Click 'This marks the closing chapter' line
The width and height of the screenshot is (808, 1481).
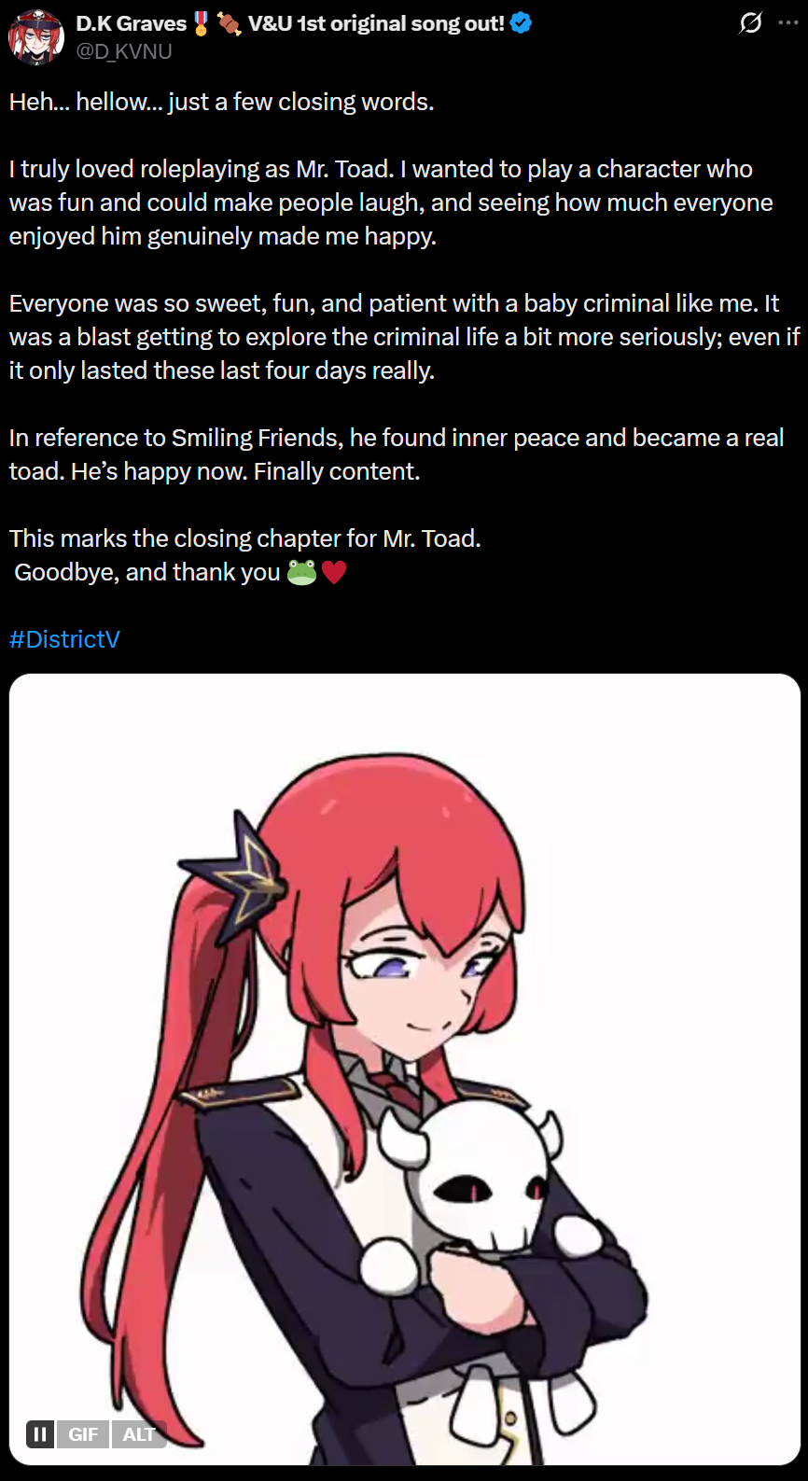coord(245,538)
